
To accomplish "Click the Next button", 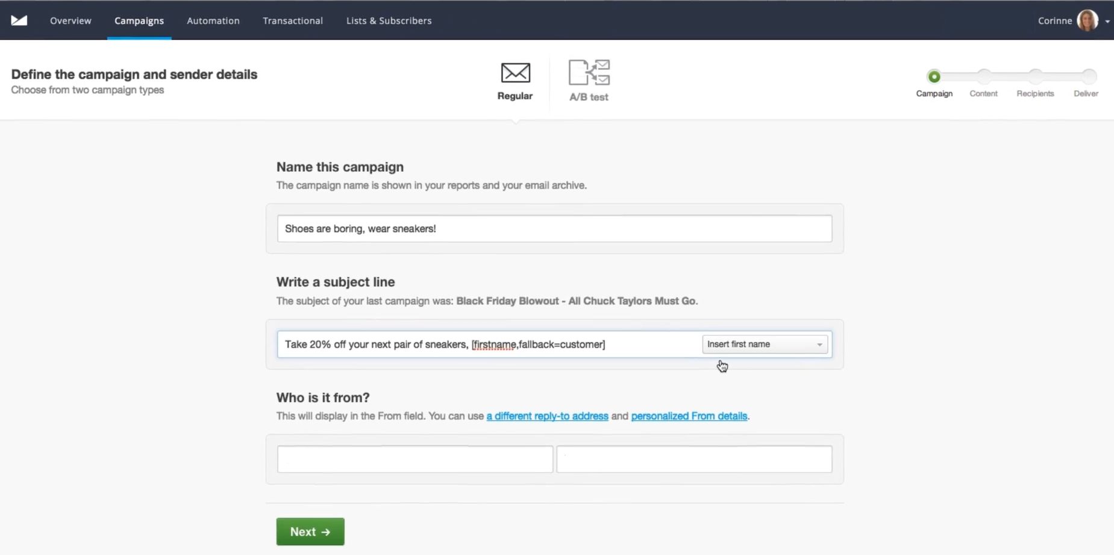I will 310,531.
